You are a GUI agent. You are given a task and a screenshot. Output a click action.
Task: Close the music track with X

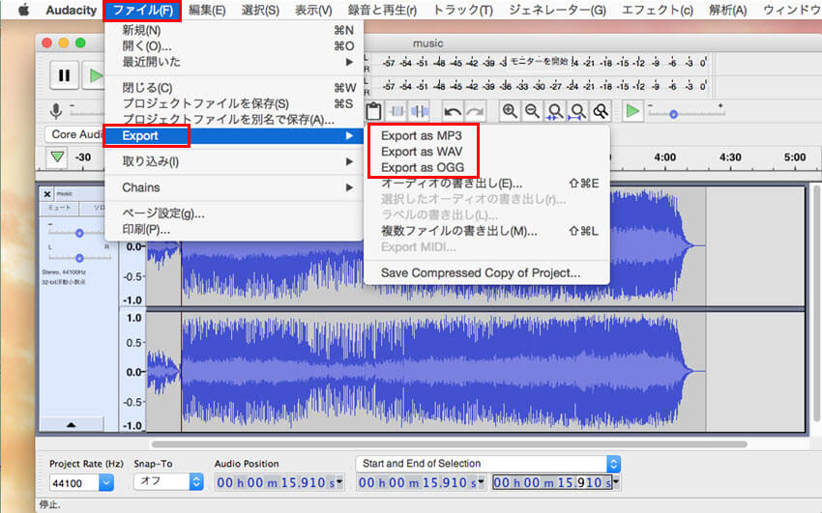click(x=47, y=194)
